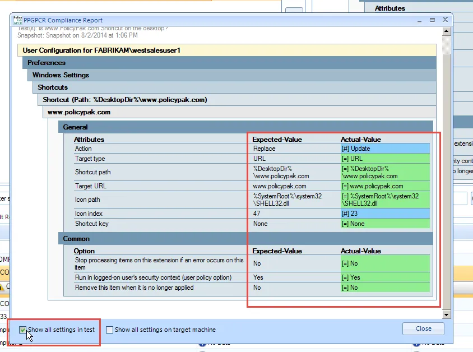Click expected Target URL www.policypak.com value

pyautogui.click(x=280, y=186)
